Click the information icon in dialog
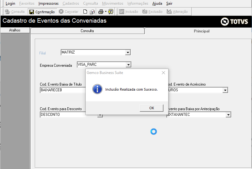Image resolution: width=252 pixels, height=169 pixels. (x=97, y=89)
